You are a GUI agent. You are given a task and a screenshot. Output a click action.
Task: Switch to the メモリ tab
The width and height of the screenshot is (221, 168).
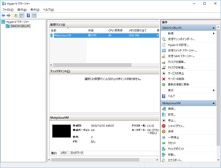click(x=63, y=153)
